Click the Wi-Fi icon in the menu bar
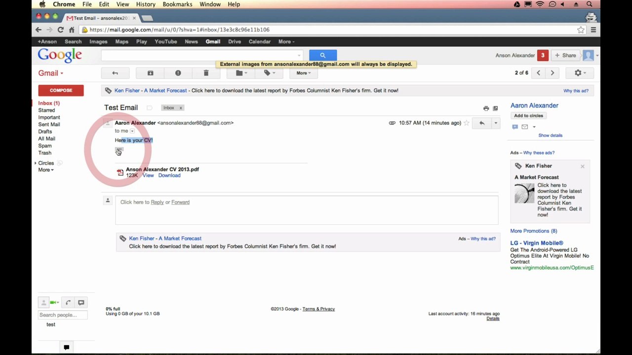632x355 pixels. 540,4
